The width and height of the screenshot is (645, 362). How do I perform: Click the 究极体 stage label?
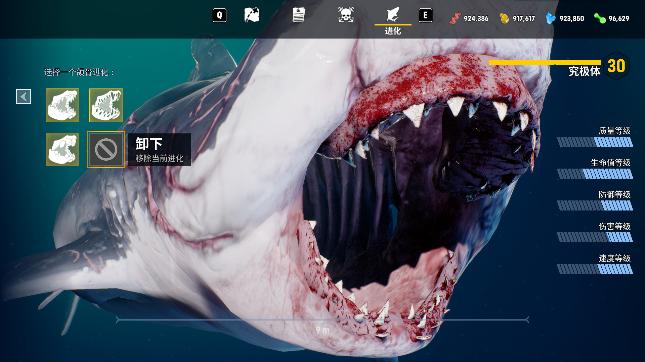click(584, 71)
